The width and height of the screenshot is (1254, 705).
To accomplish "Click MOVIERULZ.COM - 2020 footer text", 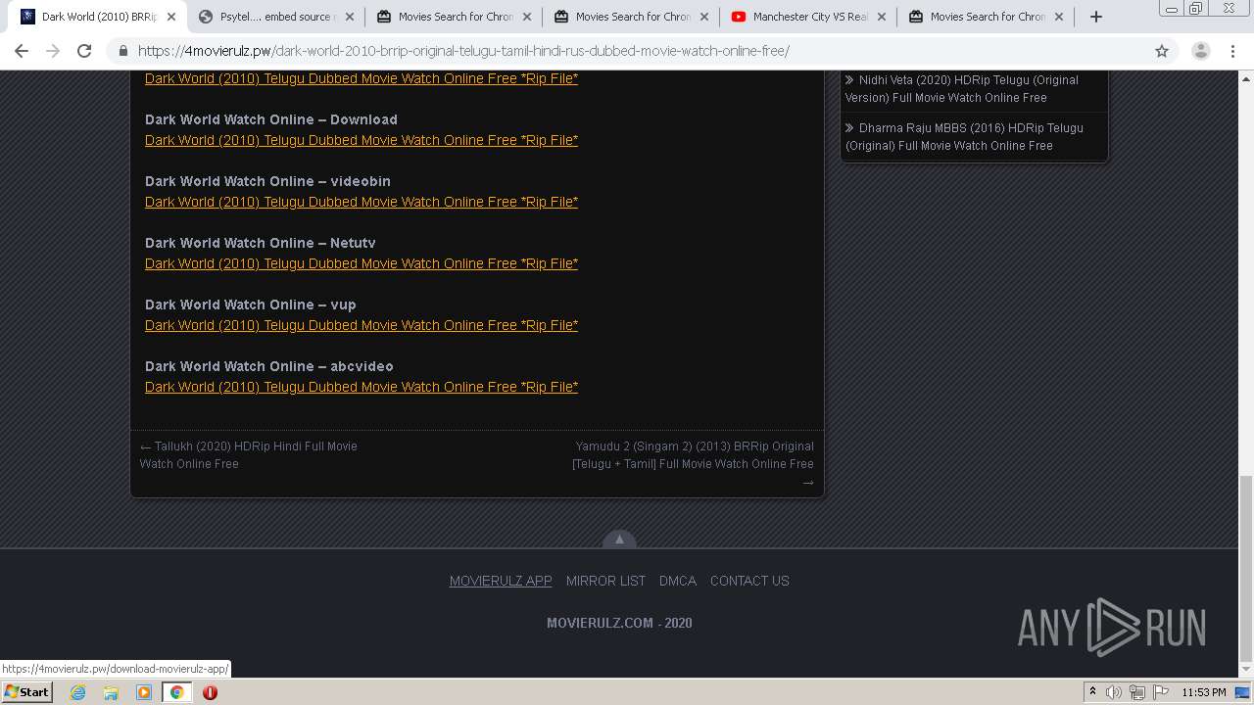I will tap(619, 623).
